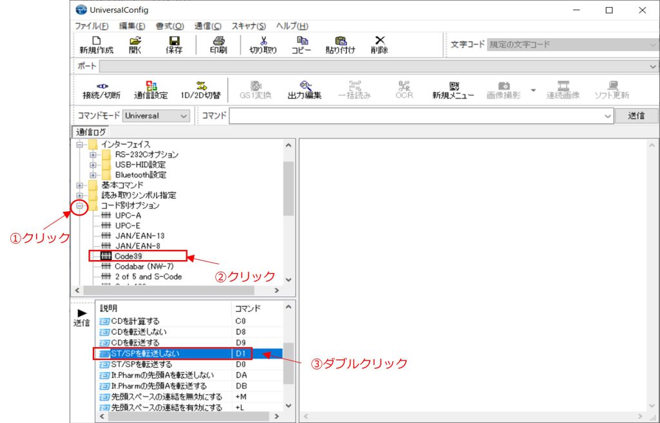Open the コマンドモード Universal dropdown
The height and width of the screenshot is (423, 660).
(x=156, y=116)
